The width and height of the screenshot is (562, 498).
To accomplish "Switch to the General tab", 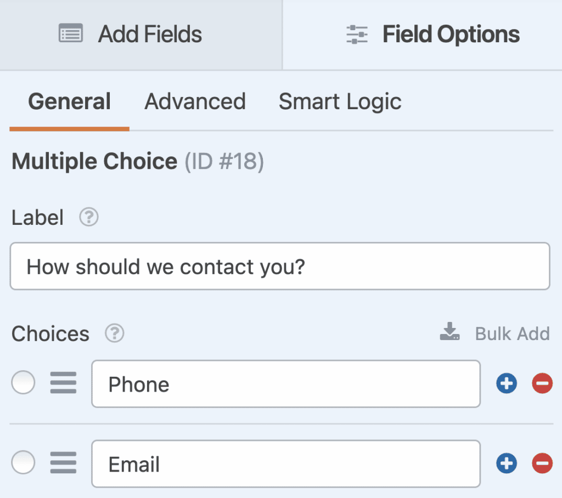I will point(69,101).
